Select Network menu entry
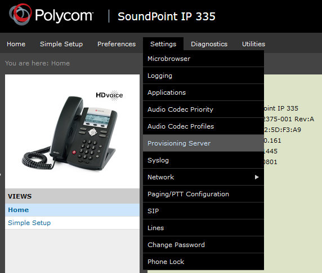 [204, 177]
